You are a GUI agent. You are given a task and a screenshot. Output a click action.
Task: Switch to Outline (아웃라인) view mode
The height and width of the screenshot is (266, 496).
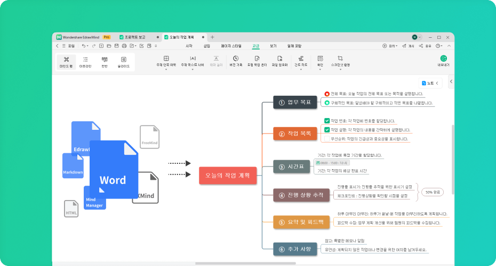pyautogui.click(x=85, y=62)
